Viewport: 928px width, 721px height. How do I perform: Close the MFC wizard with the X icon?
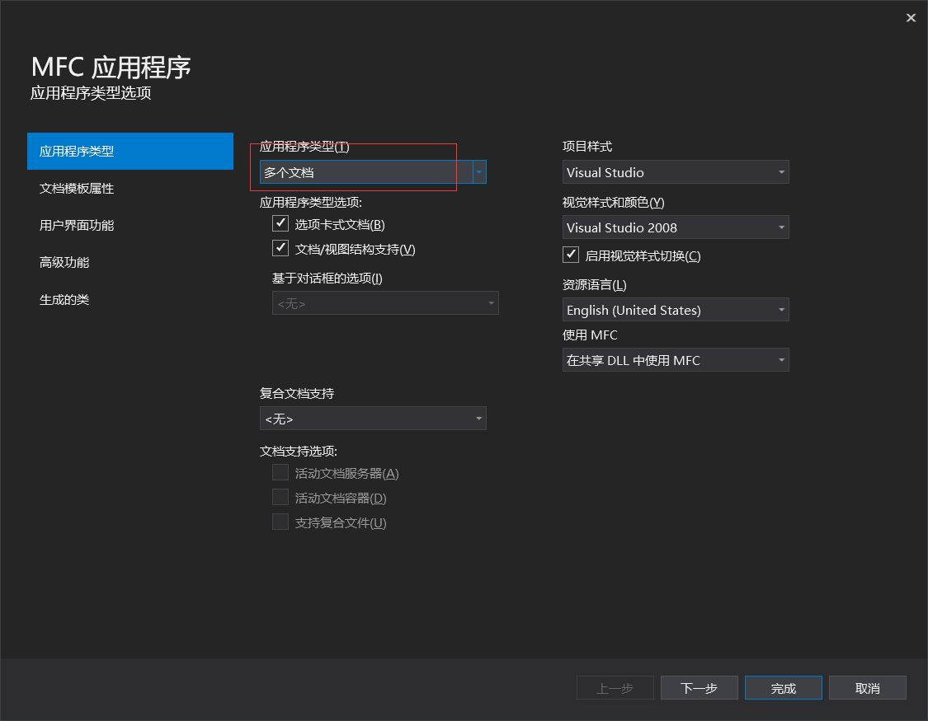[911, 18]
